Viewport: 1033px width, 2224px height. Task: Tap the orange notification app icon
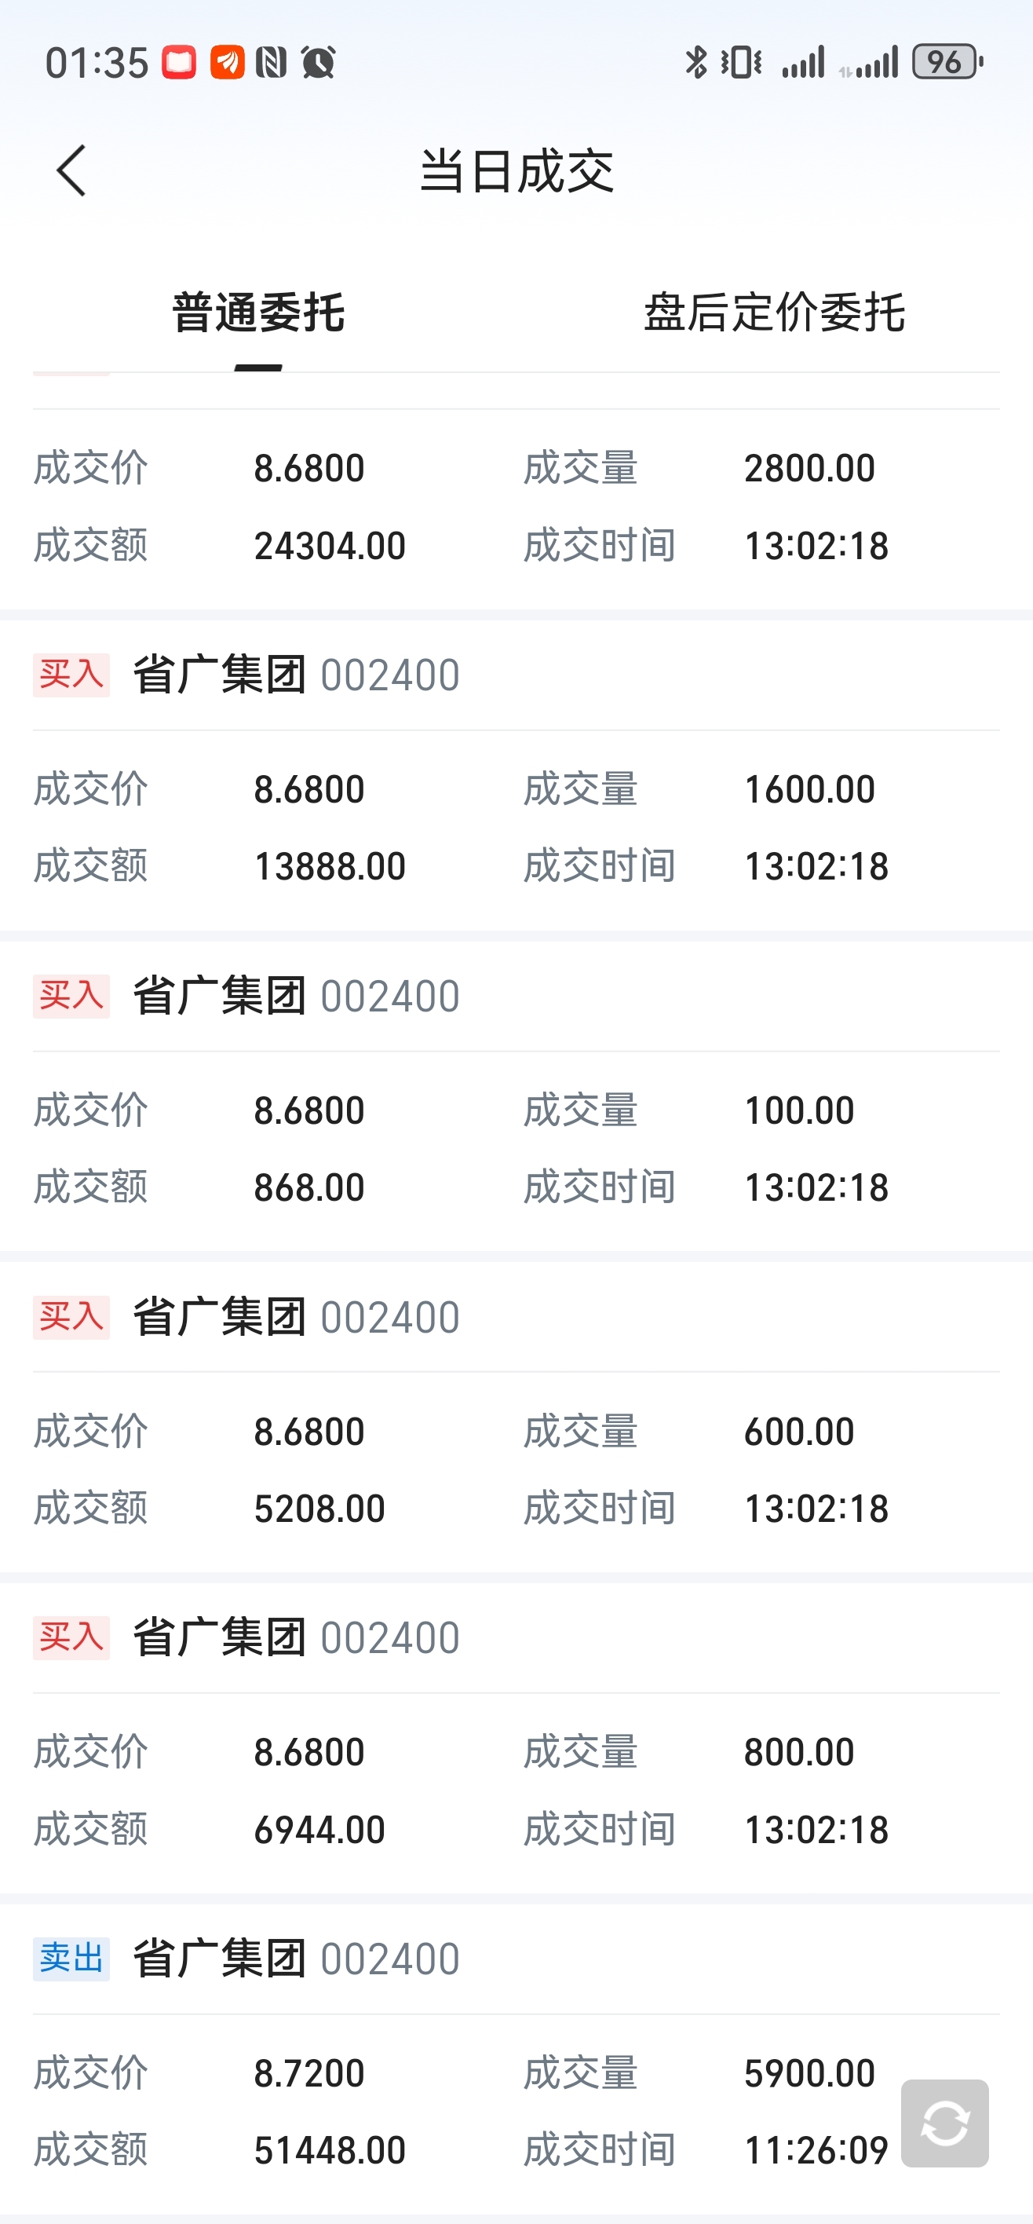(227, 62)
